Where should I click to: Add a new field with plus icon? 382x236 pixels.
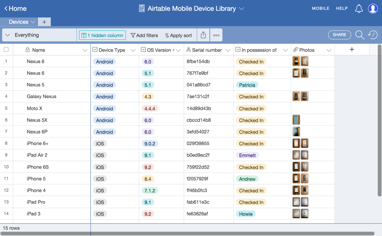pos(352,49)
